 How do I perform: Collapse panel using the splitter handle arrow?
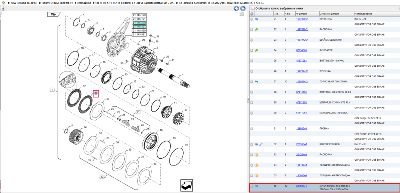[248, 99]
